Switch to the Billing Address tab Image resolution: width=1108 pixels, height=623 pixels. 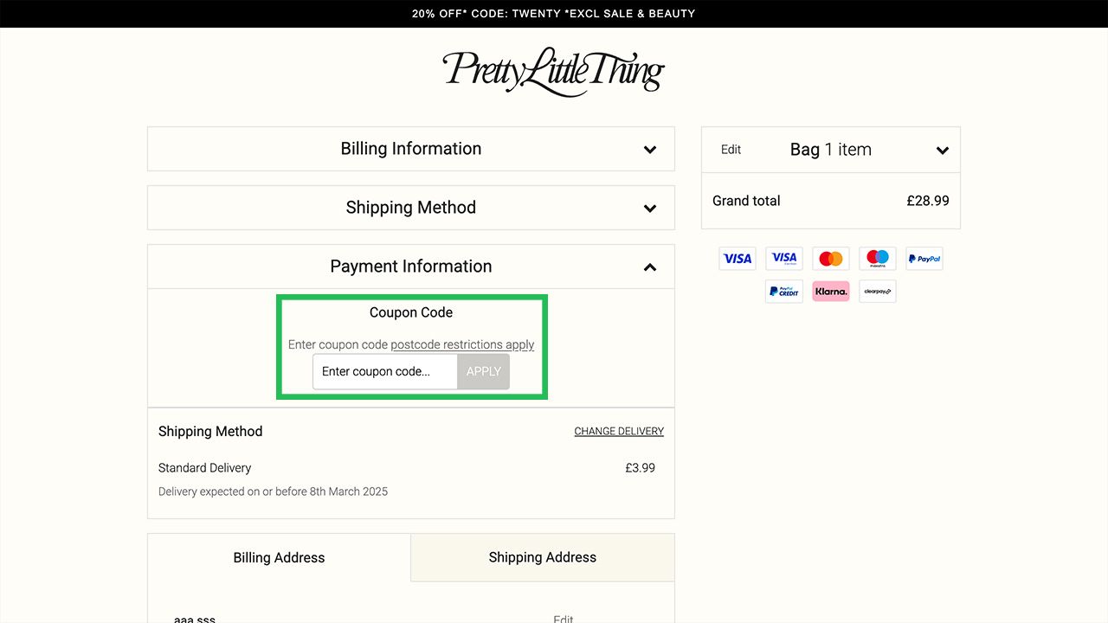tap(278, 557)
